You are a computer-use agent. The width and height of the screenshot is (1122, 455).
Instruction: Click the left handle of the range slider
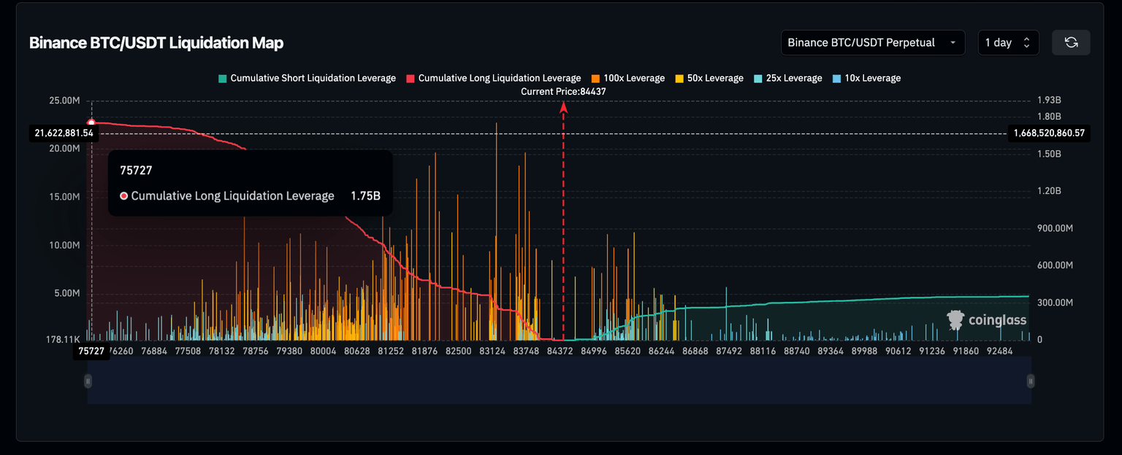pos(88,381)
